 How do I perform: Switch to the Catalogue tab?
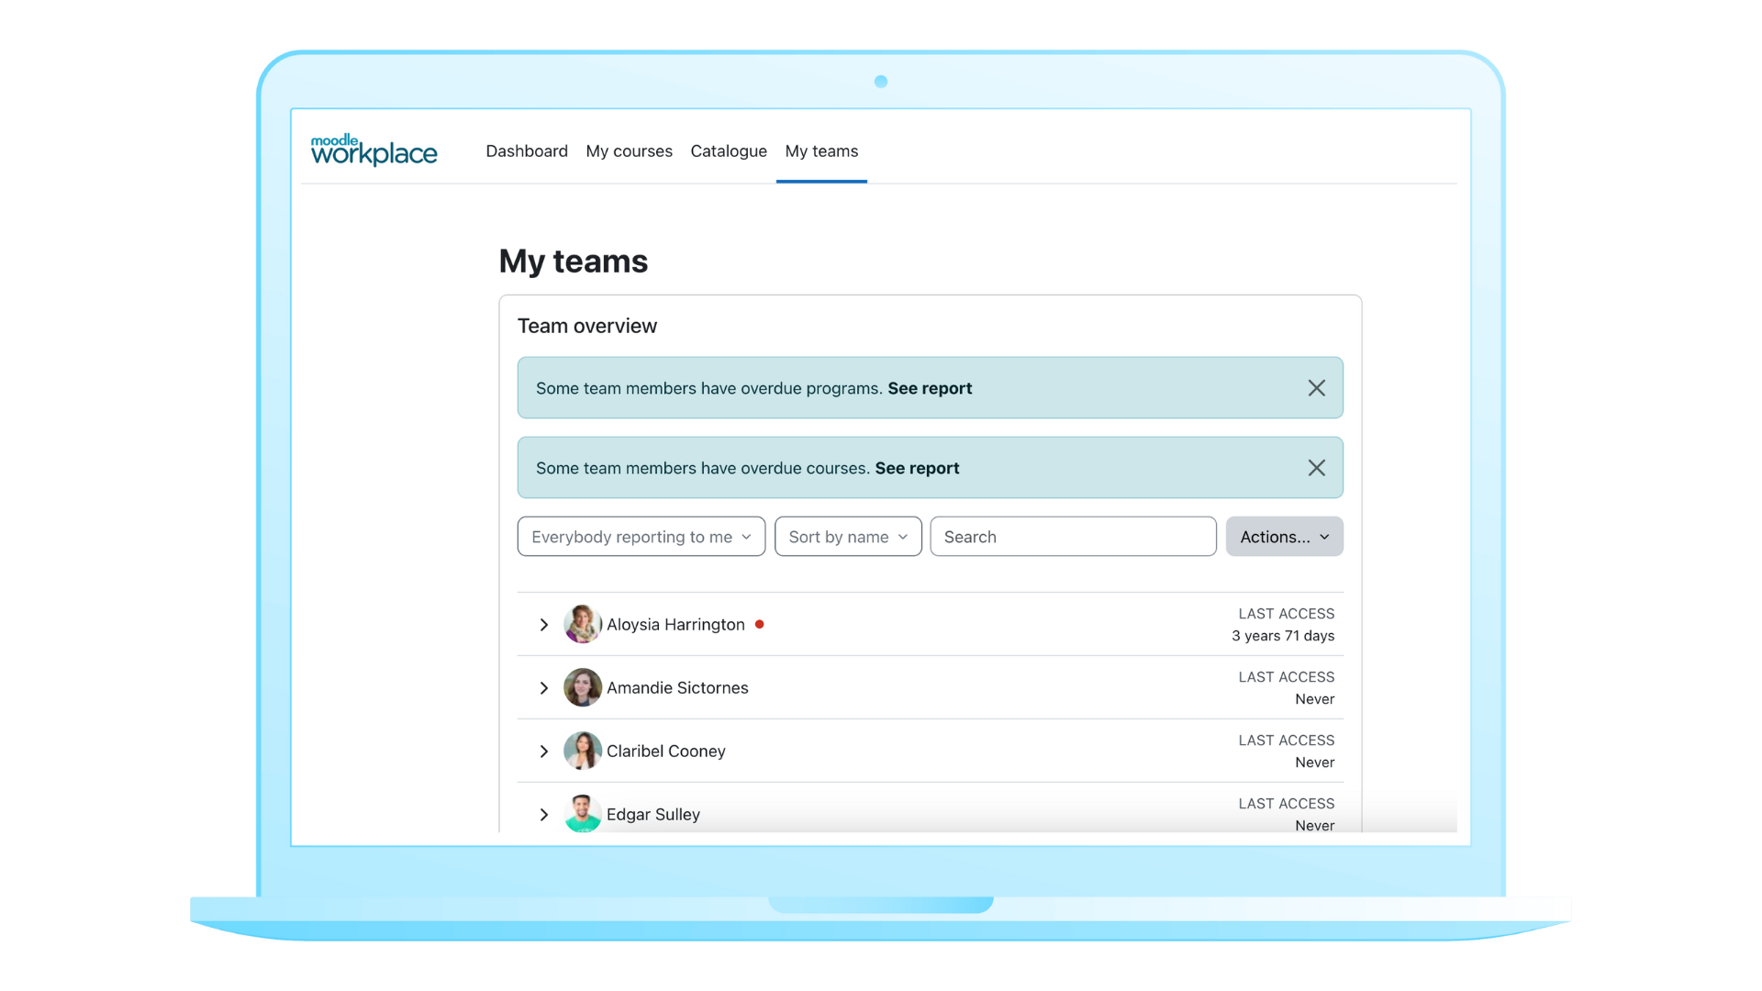pyautogui.click(x=728, y=151)
